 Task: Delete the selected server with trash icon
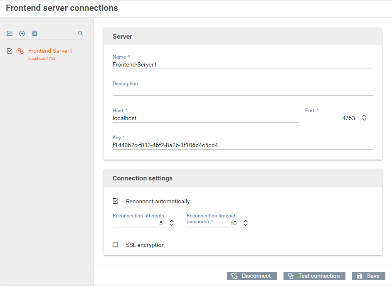pos(35,33)
